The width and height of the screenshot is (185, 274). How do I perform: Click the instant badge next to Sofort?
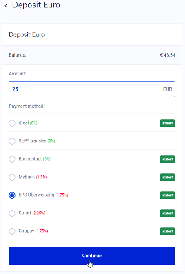coord(167,213)
